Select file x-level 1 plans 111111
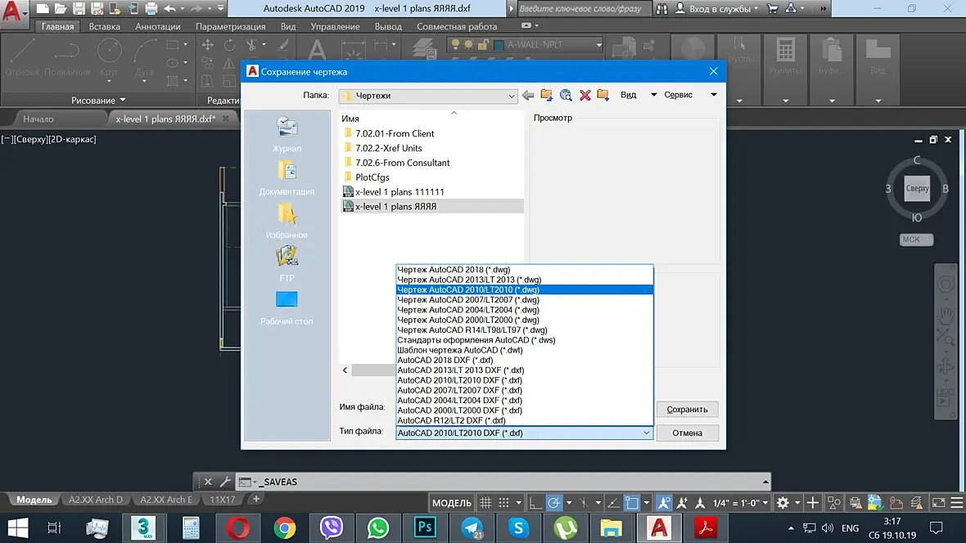The image size is (966, 543). [399, 192]
